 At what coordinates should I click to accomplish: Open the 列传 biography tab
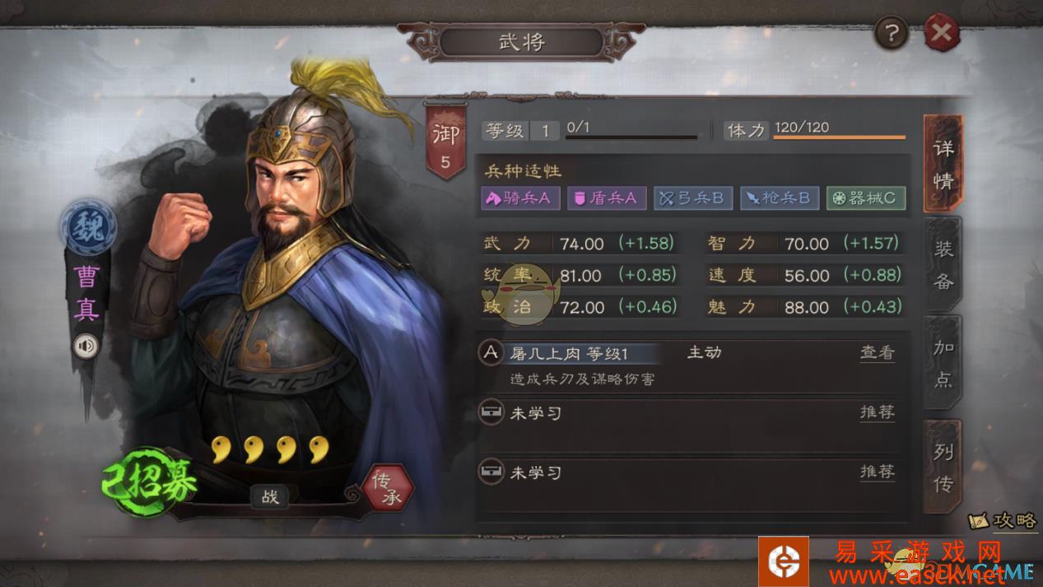coord(943,467)
